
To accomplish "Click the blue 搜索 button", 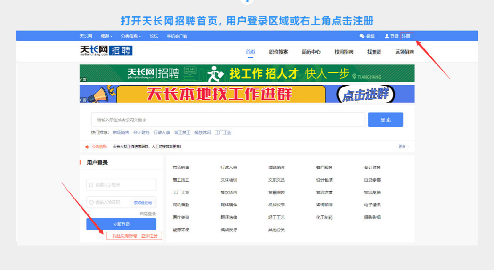I will coord(385,120).
